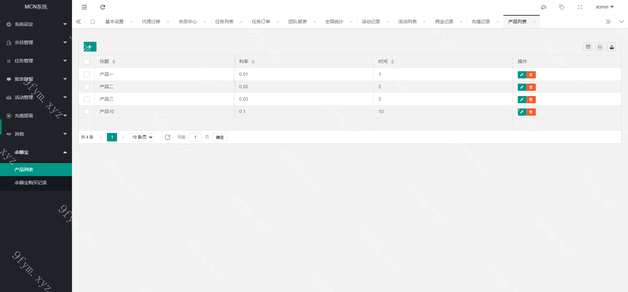Close the 活动记录 tab

388,22
